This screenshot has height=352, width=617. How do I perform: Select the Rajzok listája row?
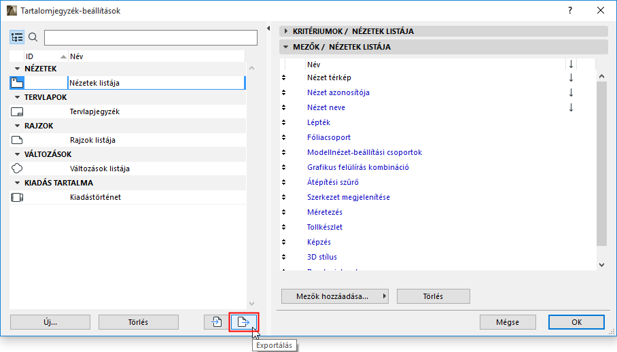click(x=128, y=140)
